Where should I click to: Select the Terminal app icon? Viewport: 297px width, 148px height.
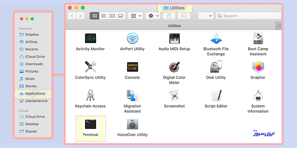[x=90, y=124]
